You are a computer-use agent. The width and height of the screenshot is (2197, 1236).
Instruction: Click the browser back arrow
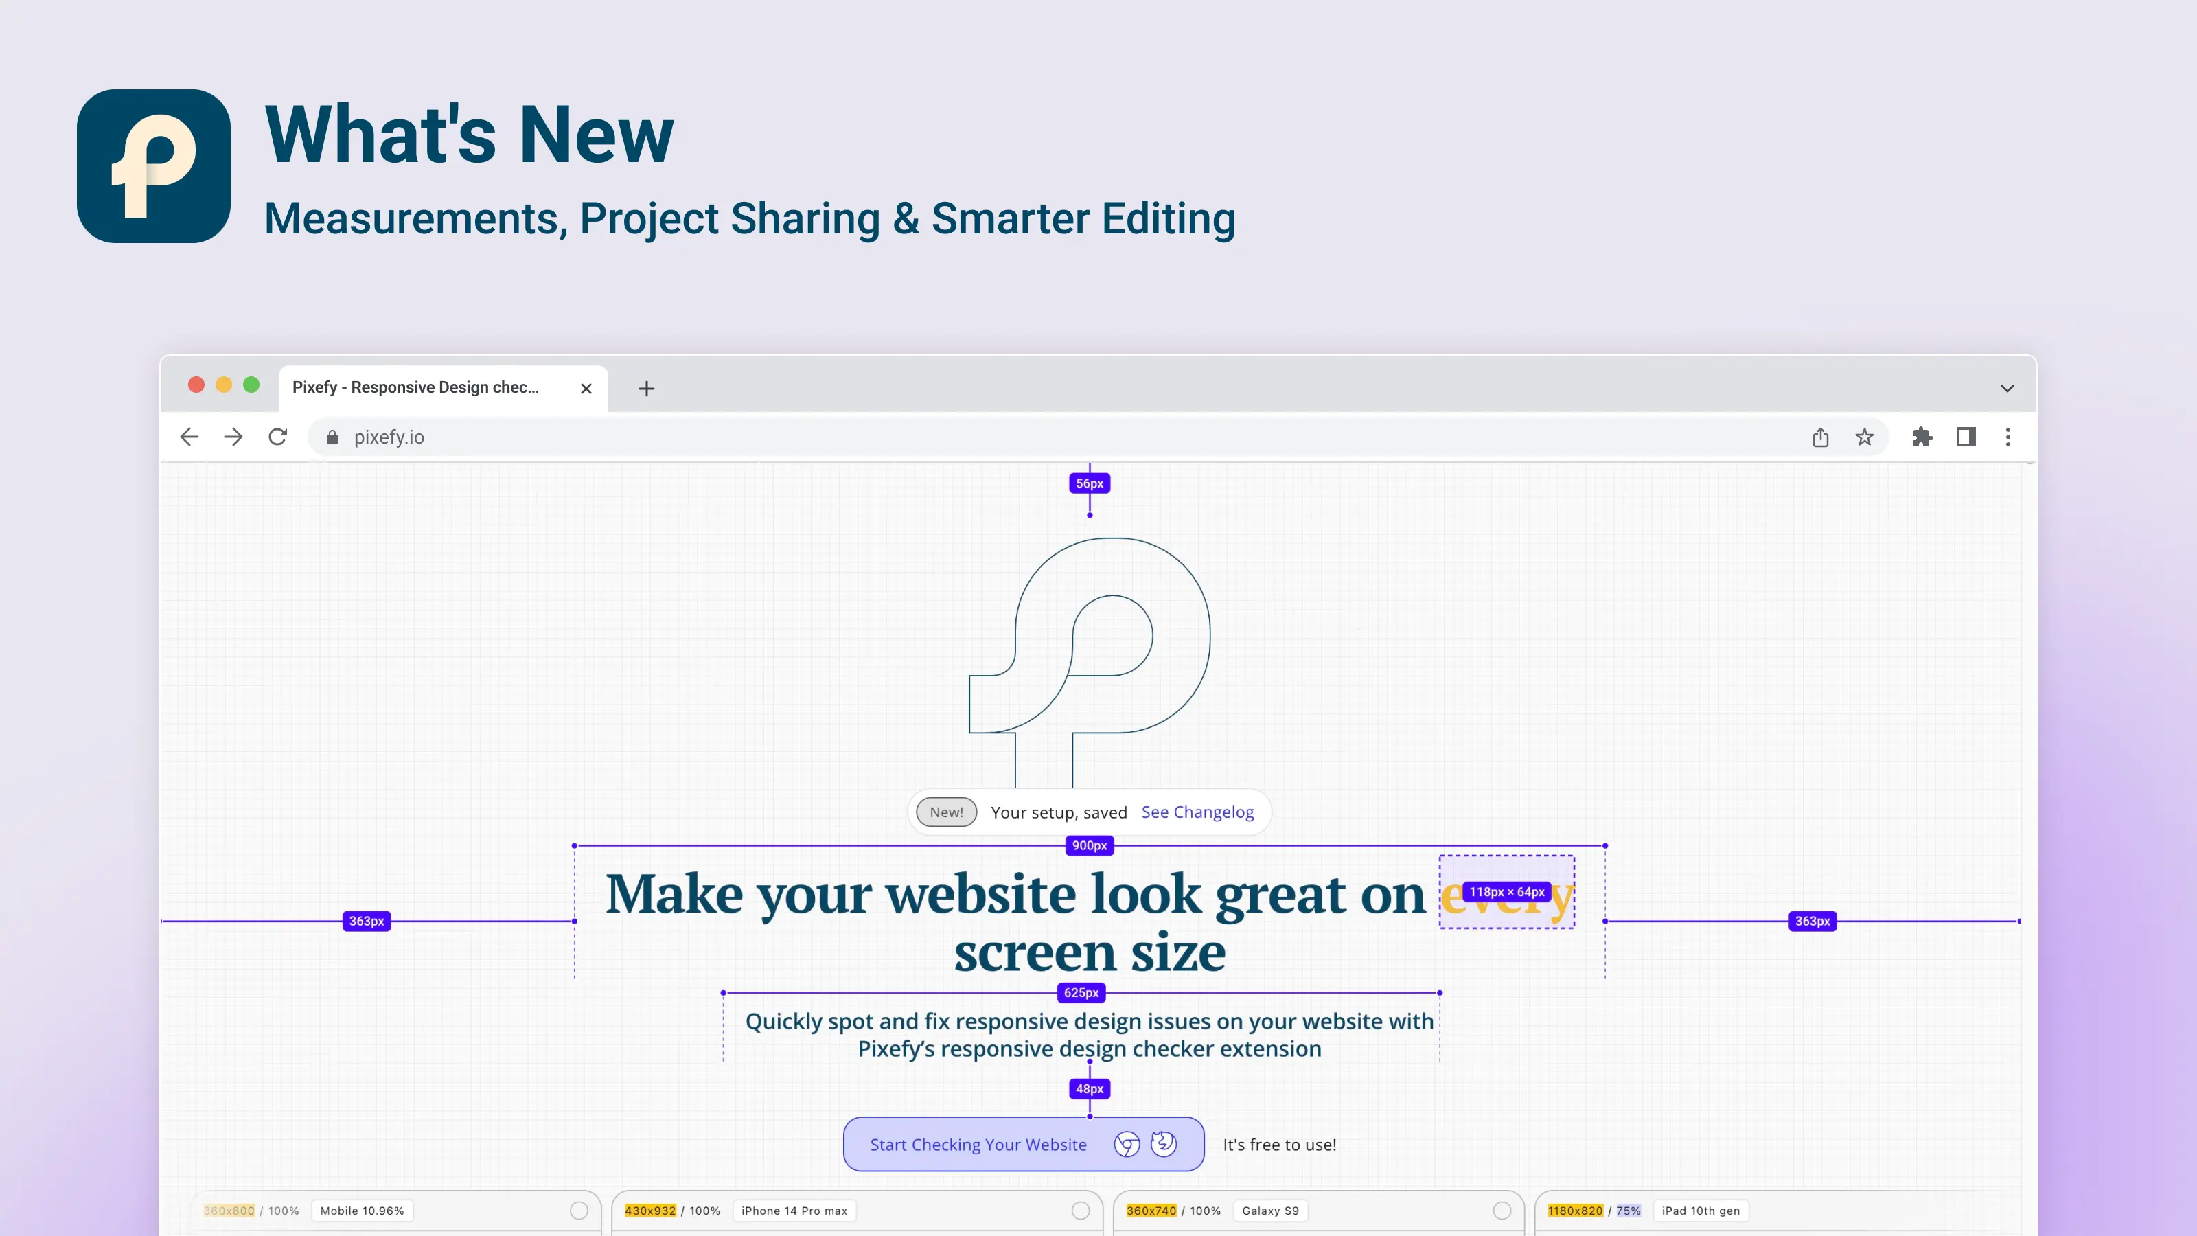pyautogui.click(x=189, y=437)
